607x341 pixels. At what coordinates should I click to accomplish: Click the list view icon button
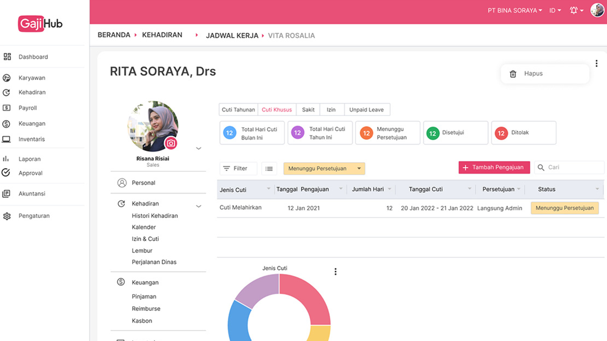(x=269, y=169)
